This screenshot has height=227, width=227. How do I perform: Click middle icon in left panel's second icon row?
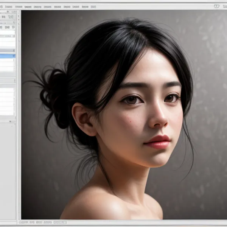click(8, 27)
